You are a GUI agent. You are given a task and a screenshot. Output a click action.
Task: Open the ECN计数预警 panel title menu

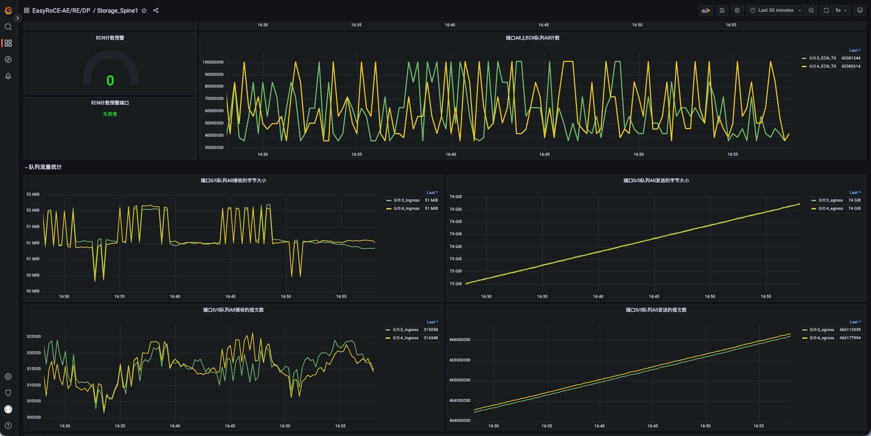pos(110,38)
